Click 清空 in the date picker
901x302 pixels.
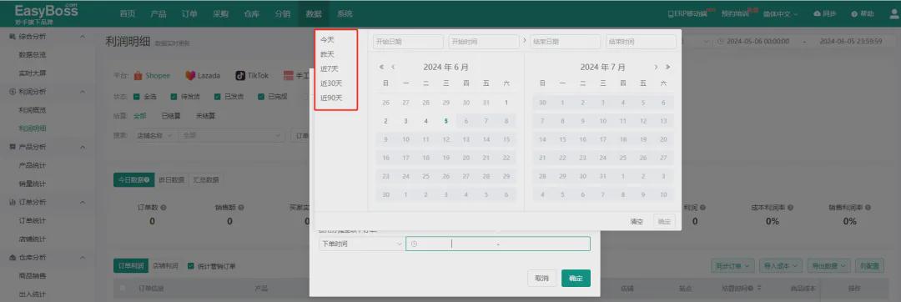637,222
